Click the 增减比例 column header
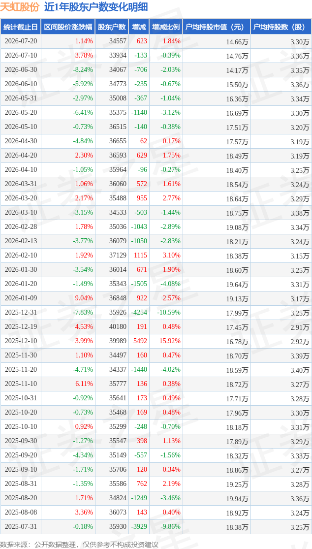This screenshot has height=549, width=312. [166, 27]
